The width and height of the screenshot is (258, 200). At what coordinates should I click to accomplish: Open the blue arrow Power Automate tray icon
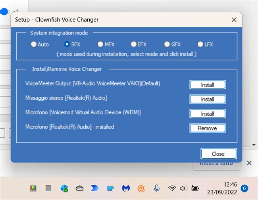pyautogui.click(x=95, y=188)
